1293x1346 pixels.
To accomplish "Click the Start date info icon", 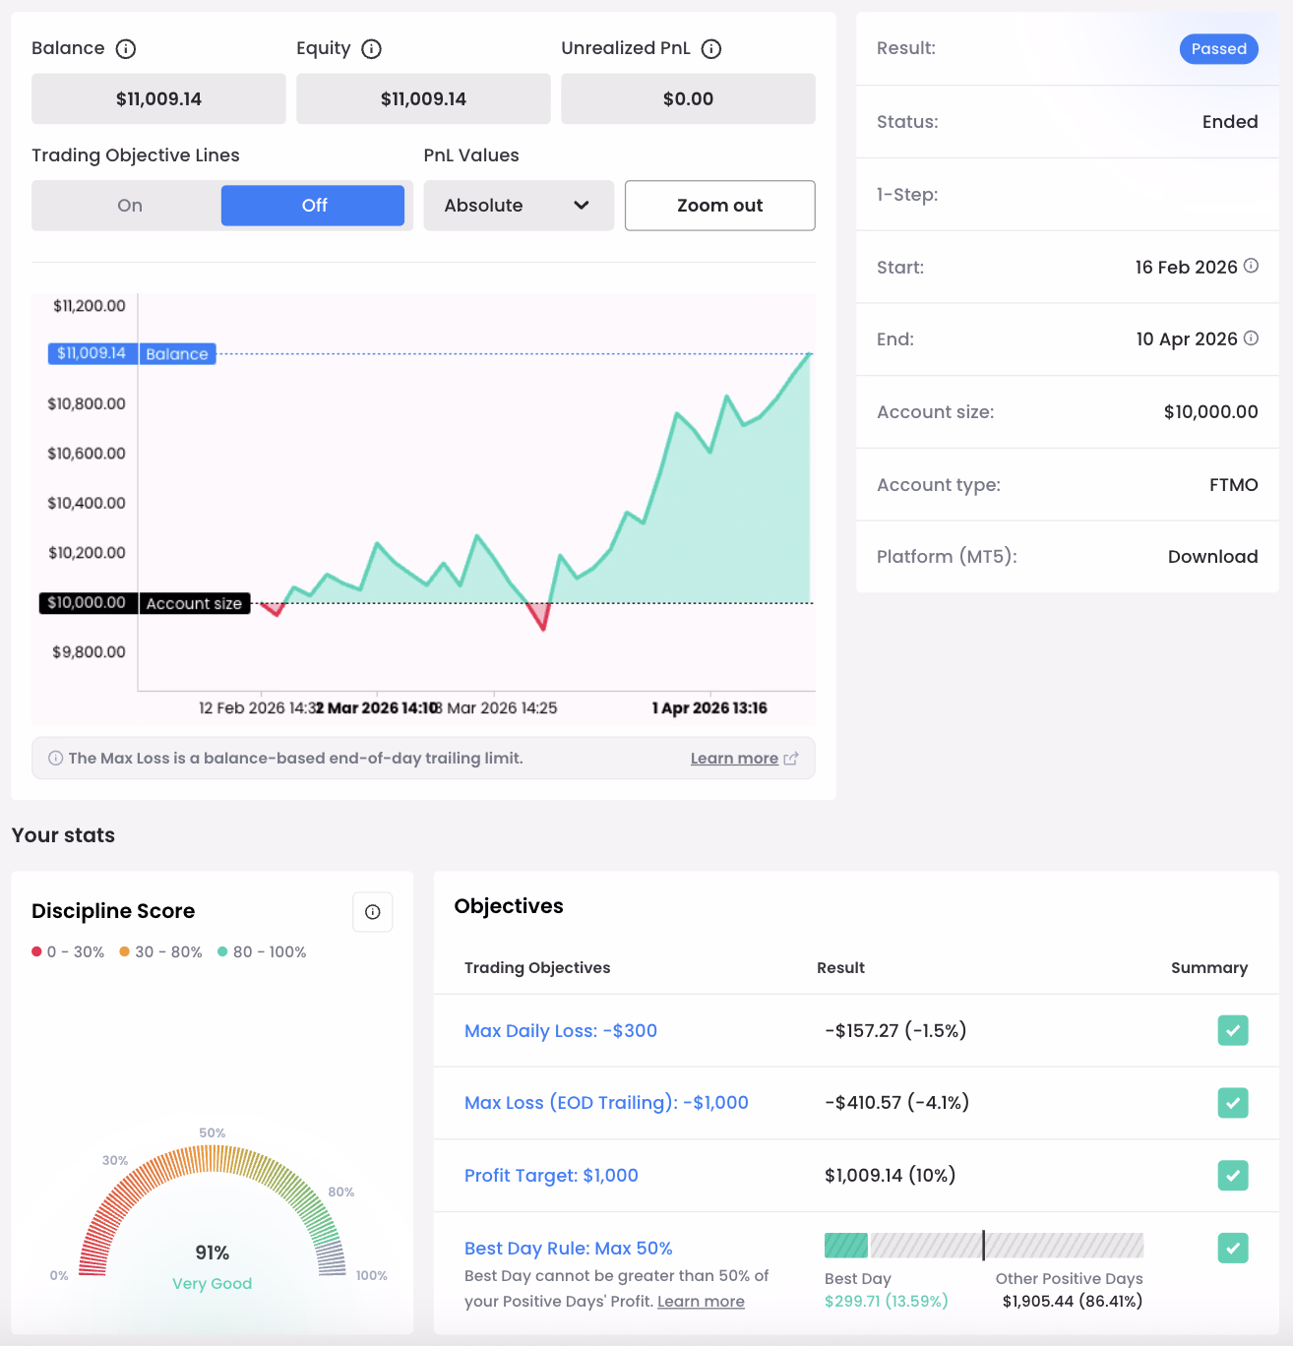I will pos(1251,266).
